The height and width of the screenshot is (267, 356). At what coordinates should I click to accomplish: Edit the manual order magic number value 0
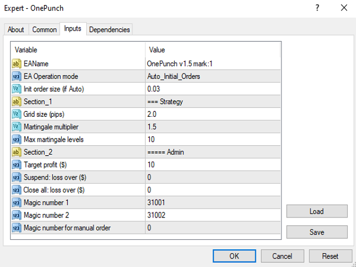point(212,228)
